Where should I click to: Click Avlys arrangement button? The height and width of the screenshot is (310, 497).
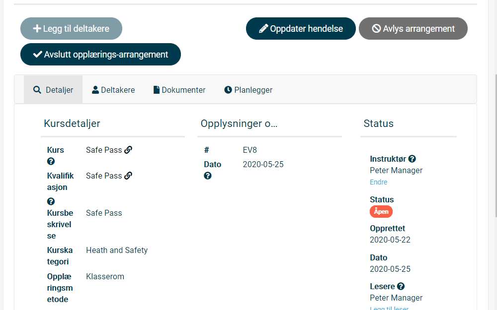click(413, 28)
